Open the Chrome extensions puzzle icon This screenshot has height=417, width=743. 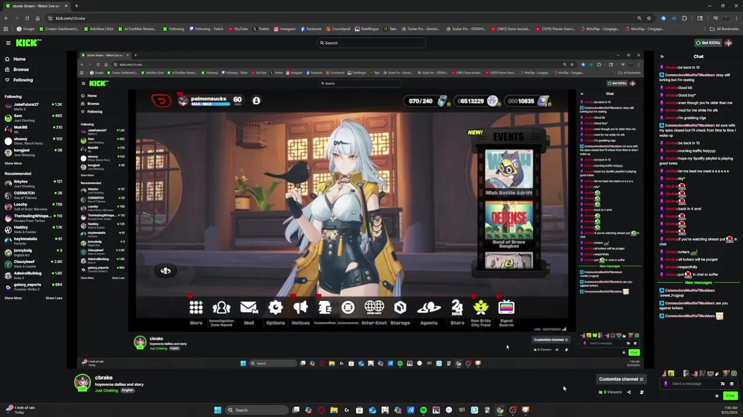click(x=684, y=18)
